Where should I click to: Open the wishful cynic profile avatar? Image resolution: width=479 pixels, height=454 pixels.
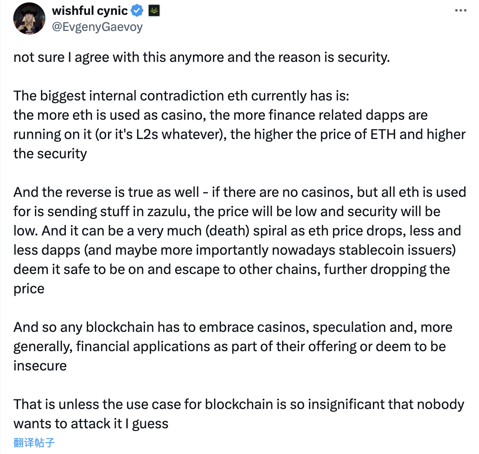click(x=29, y=18)
